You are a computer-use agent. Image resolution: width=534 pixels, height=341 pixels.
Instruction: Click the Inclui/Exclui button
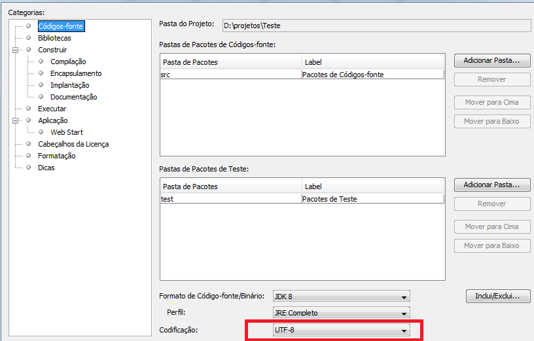point(498,296)
